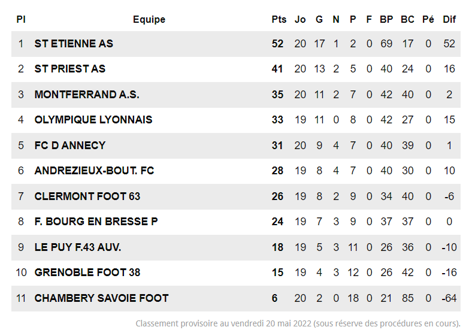The width and height of the screenshot is (469, 336).
Task: Click the provisional ranking date note
Action: point(298,324)
